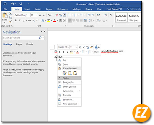
Task: Toggle Italic in the ribbon Font group
Action: click(20, 20)
